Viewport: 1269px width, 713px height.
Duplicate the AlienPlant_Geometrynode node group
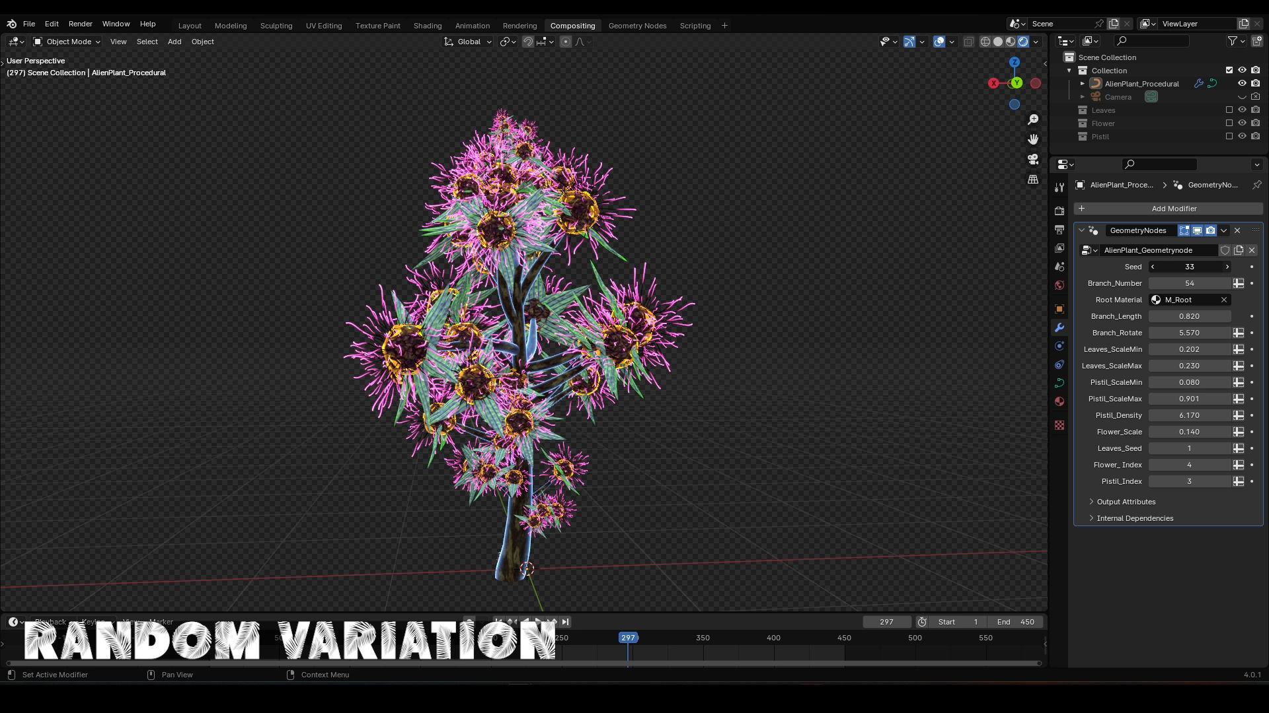pyautogui.click(x=1239, y=250)
